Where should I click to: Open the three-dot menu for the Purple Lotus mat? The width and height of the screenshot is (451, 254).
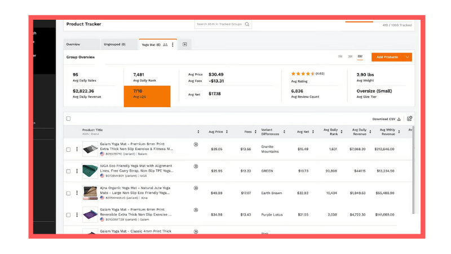tap(77, 214)
